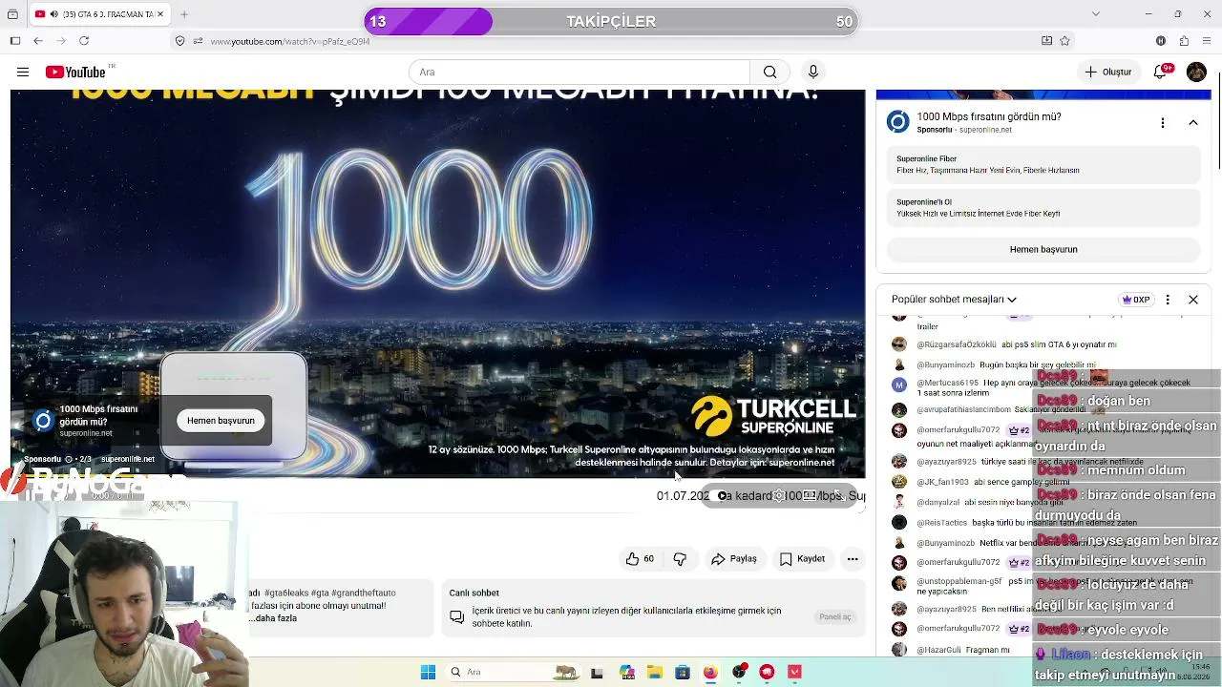The width and height of the screenshot is (1222, 687).
Task: Start voice search with the microphone icon
Action: click(x=813, y=72)
